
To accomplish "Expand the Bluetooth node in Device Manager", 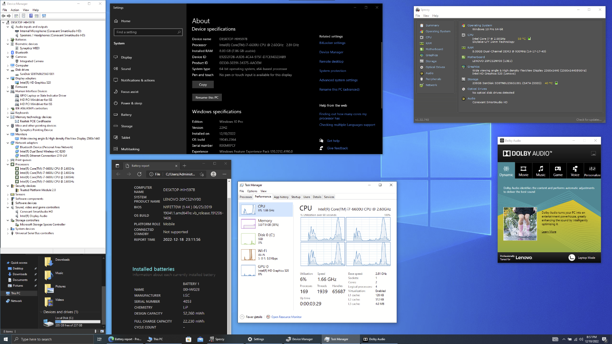I will coord(8,53).
